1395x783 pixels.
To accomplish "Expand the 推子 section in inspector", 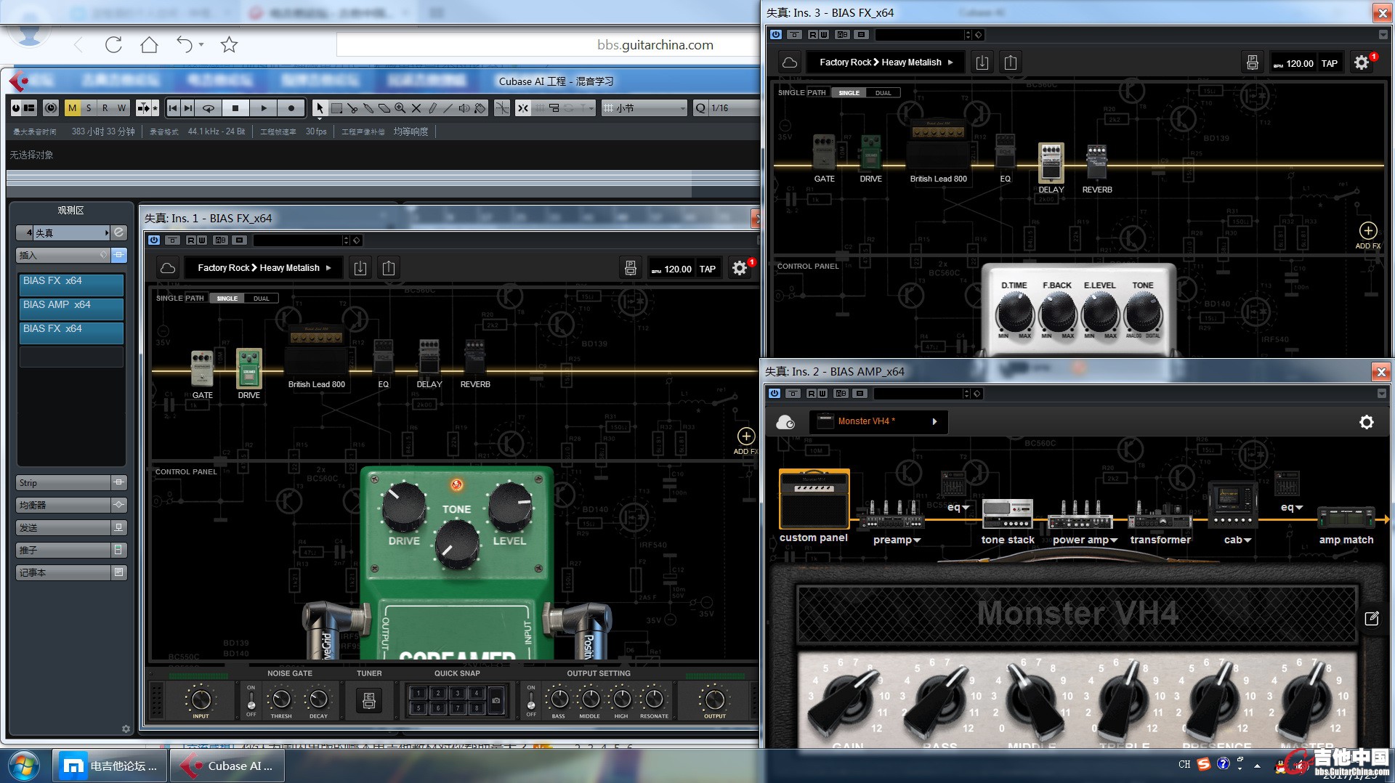I will 71,550.
